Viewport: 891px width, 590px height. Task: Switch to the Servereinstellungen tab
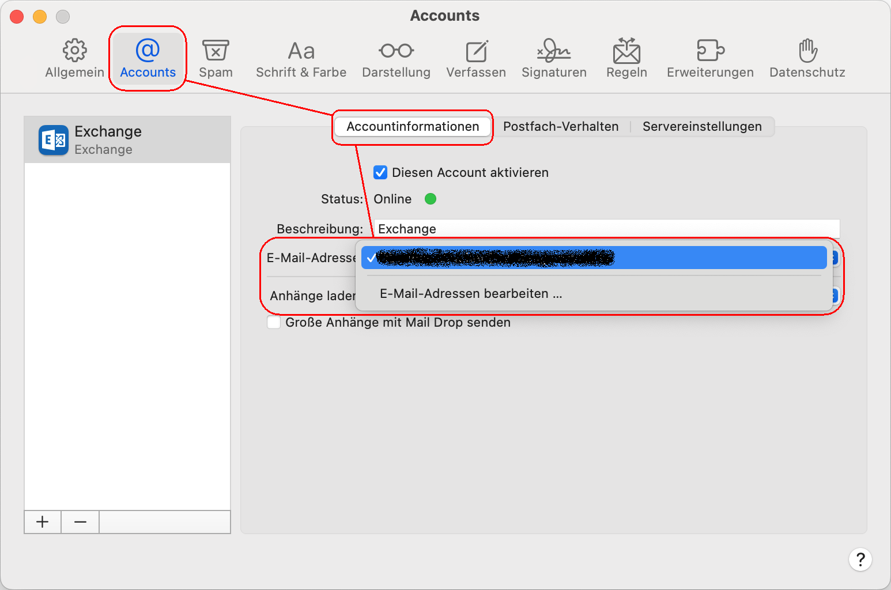(x=702, y=127)
